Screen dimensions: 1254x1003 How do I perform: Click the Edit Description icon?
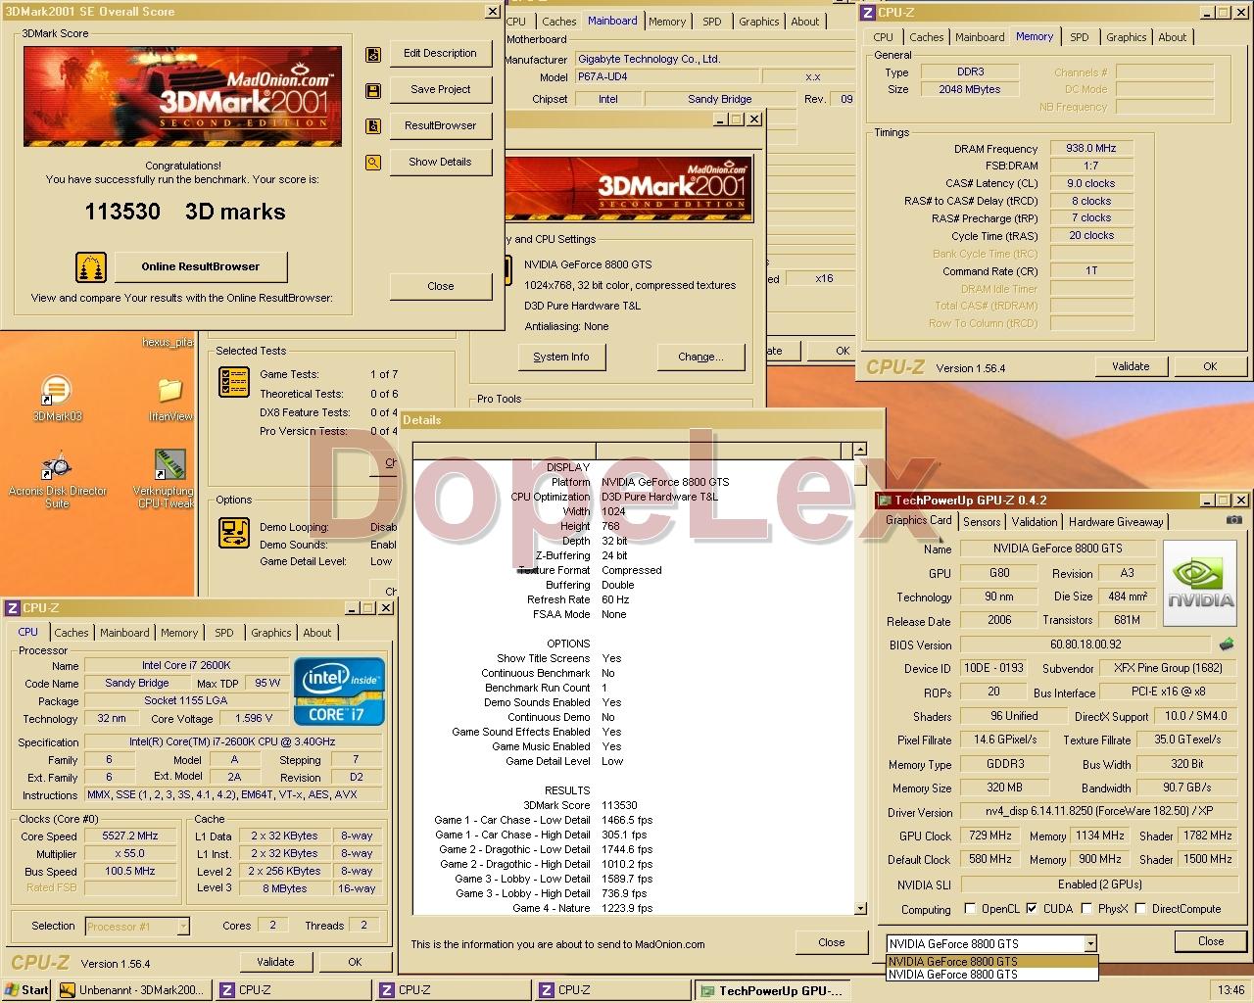point(373,55)
